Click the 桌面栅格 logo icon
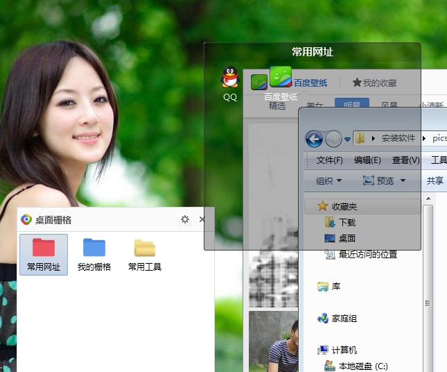The height and width of the screenshot is (372, 447). [26, 219]
